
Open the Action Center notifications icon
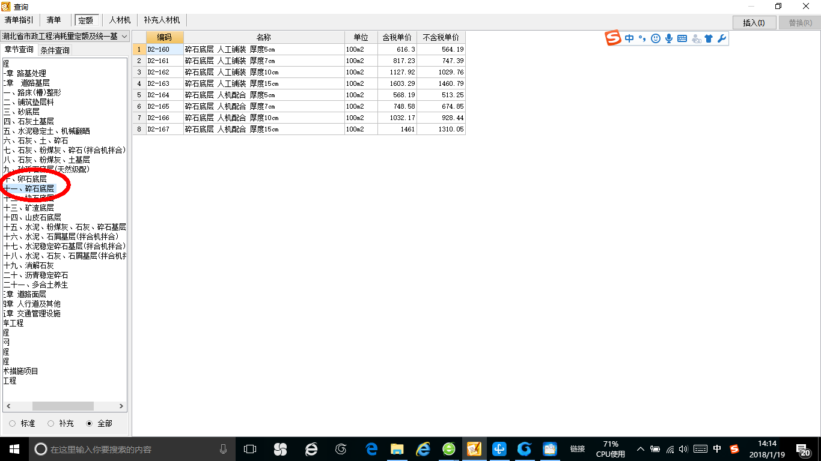pos(803,449)
